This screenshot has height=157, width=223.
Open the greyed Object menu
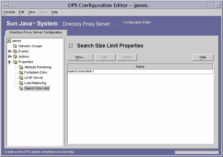tap(43, 12)
